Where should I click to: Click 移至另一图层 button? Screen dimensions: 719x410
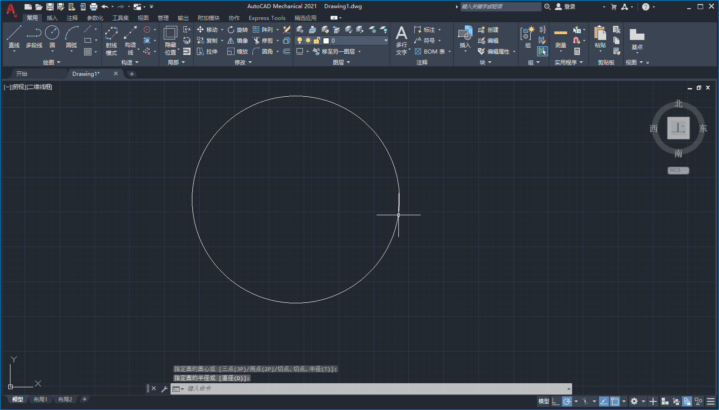point(334,51)
